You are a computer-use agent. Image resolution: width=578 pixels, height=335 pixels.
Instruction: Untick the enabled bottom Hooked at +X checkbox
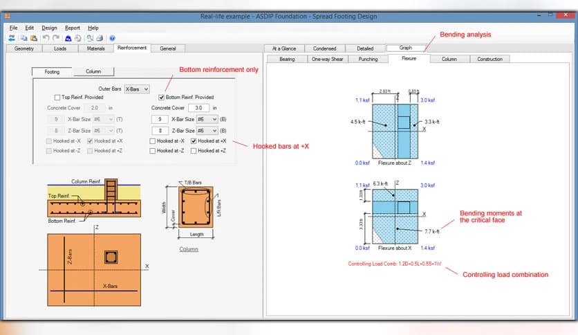click(194, 141)
